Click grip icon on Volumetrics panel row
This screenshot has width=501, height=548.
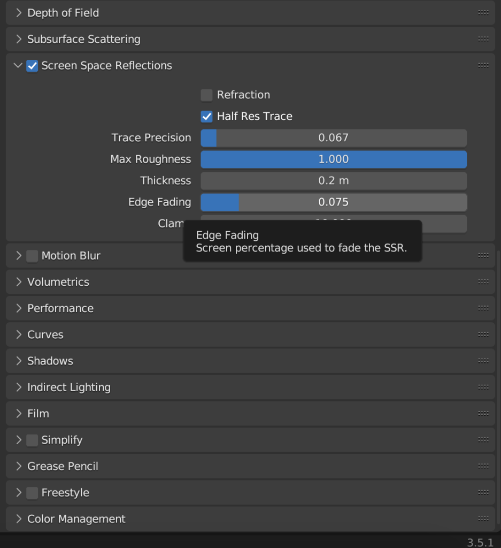click(x=483, y=281)
